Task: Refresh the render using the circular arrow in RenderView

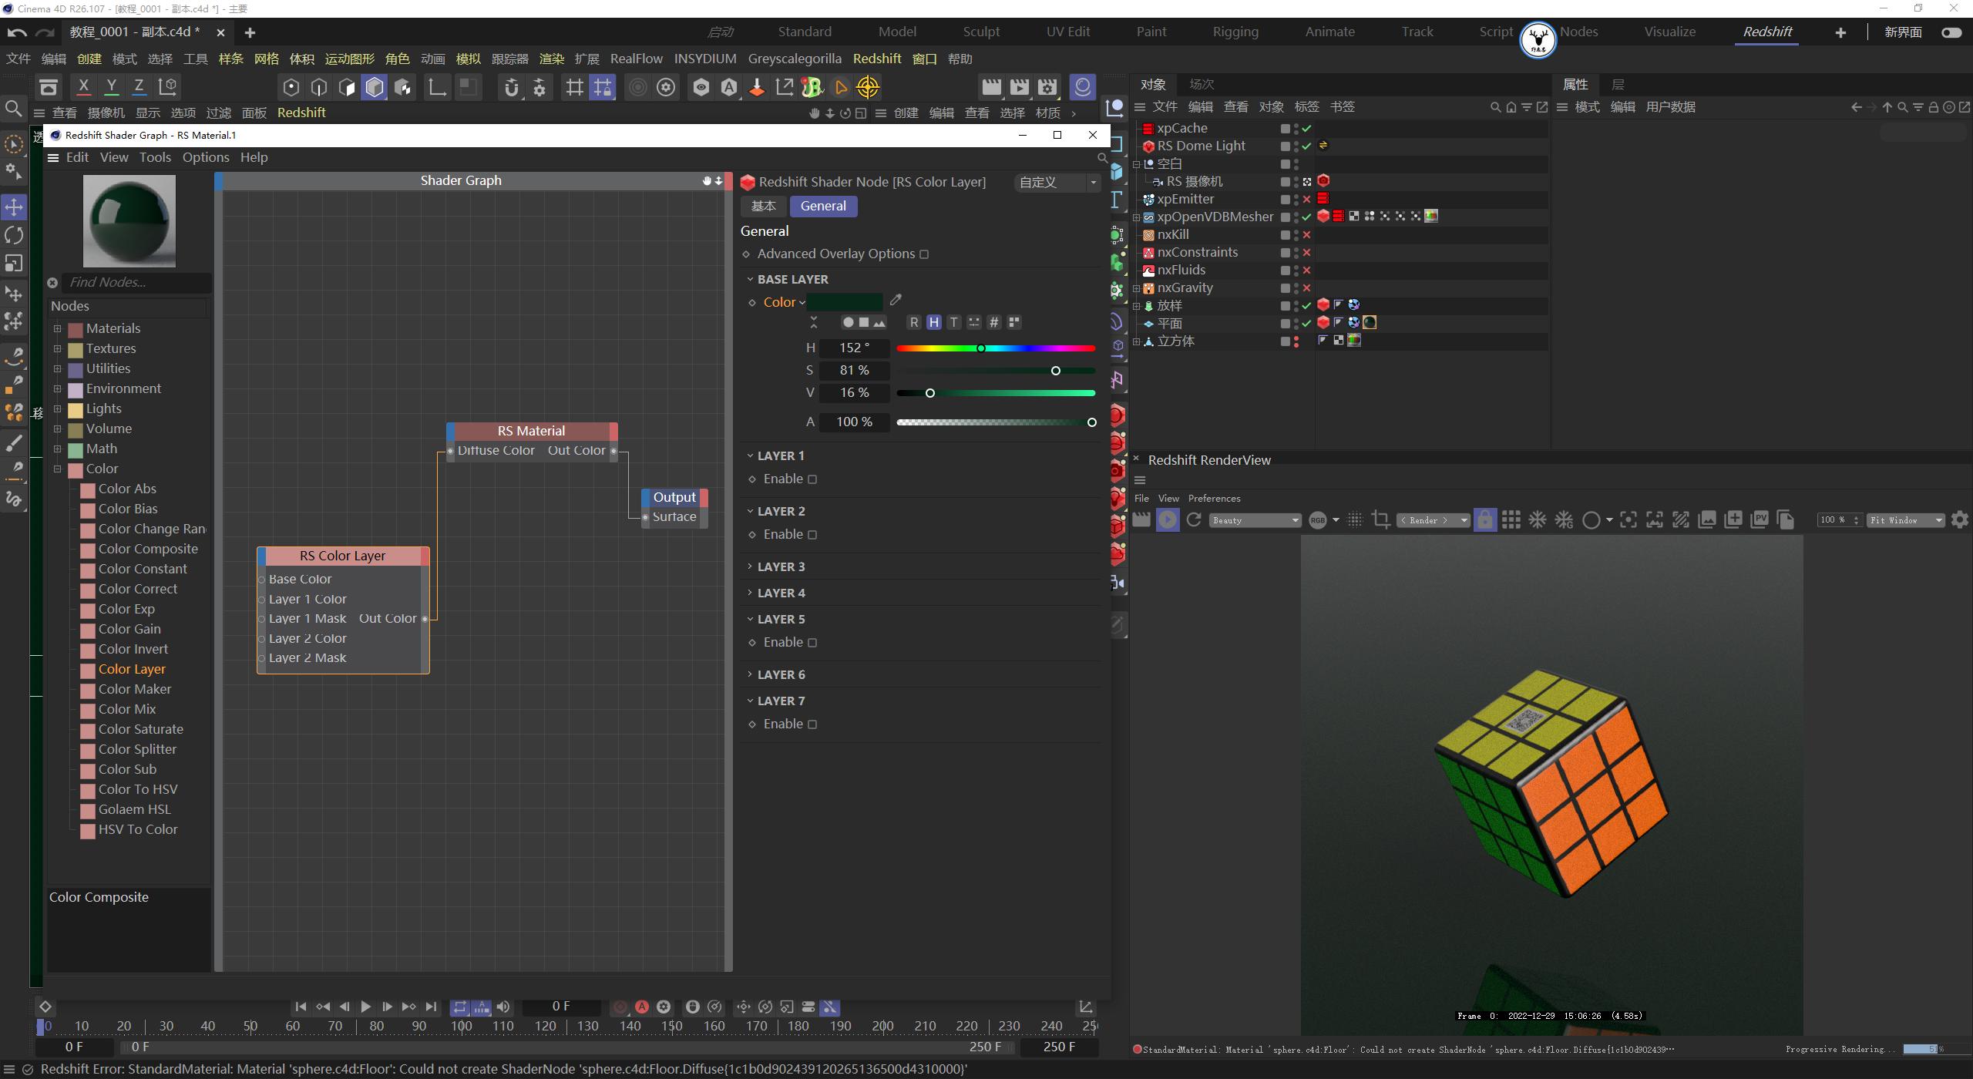Action: 1193,519
